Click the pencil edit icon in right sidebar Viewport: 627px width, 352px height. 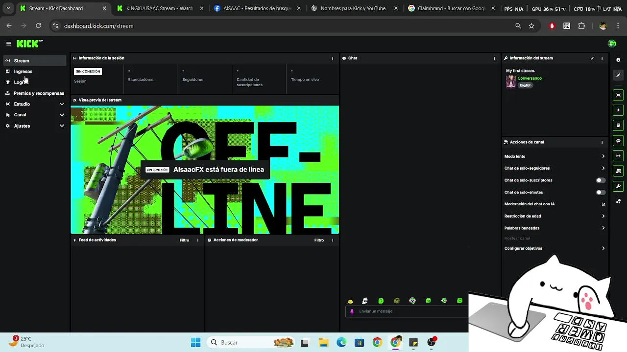618,75
